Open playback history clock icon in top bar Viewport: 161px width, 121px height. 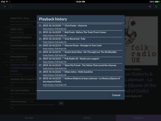tap(11, 7)
